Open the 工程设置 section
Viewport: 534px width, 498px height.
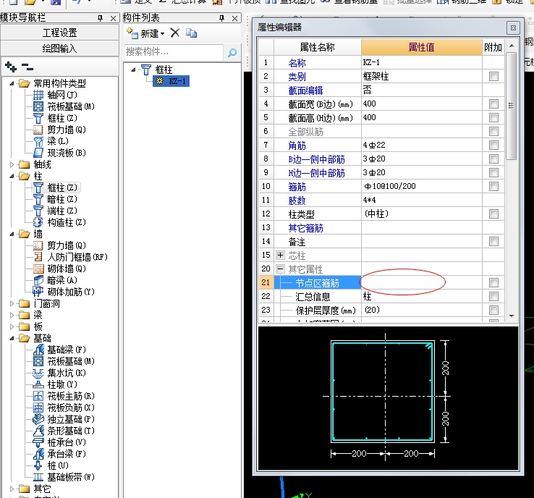point(59,33)
